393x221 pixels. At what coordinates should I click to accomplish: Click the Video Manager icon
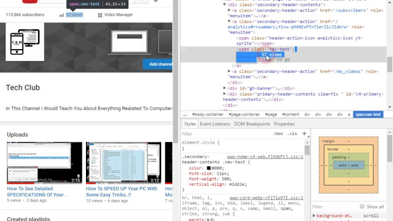click(100, 15)
